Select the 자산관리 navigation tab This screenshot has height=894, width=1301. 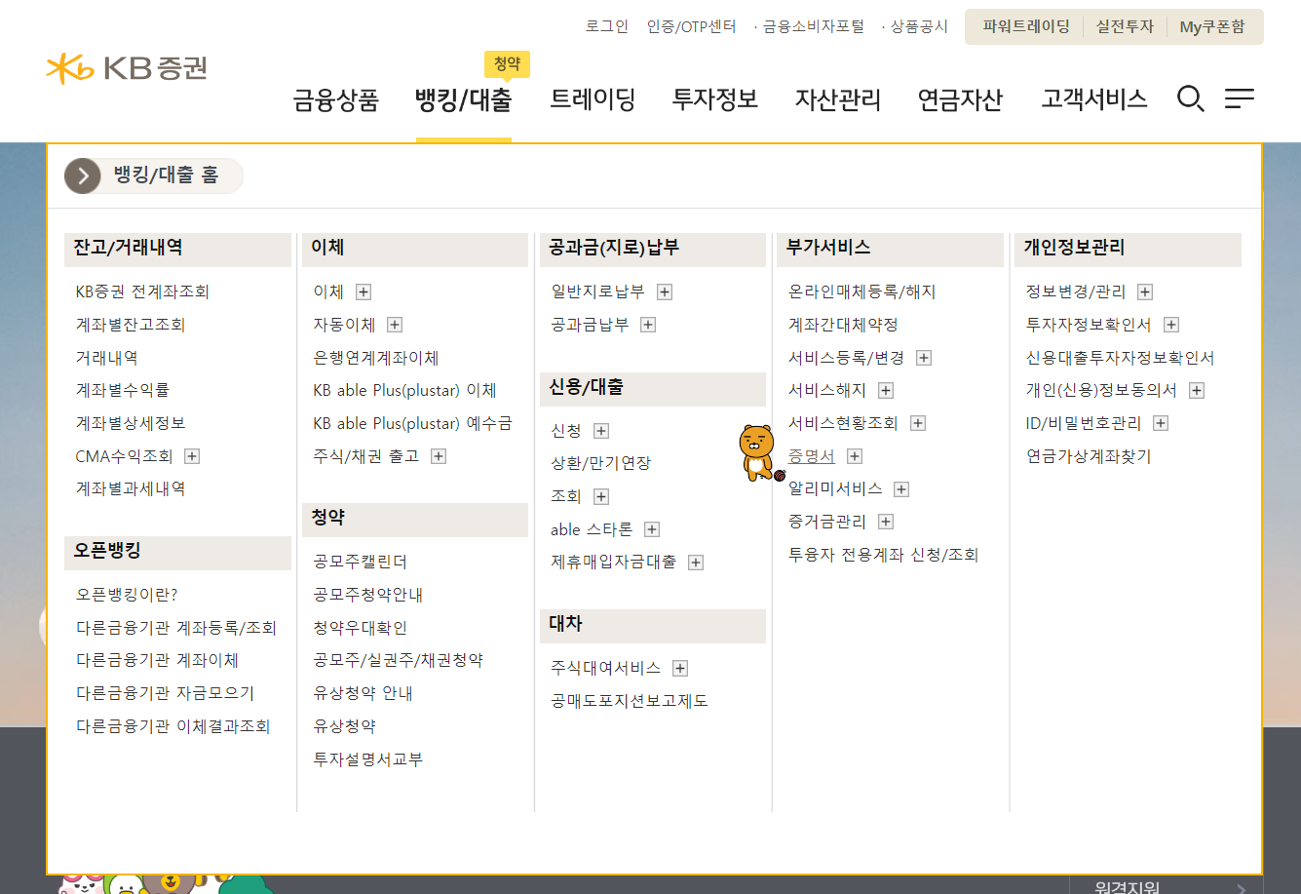tap(838, 98)
